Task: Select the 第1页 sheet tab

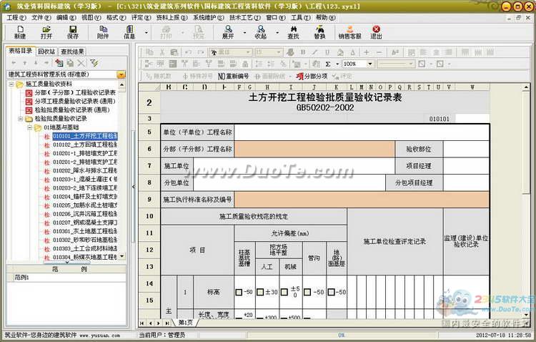Action: click(x=185, y=323)
